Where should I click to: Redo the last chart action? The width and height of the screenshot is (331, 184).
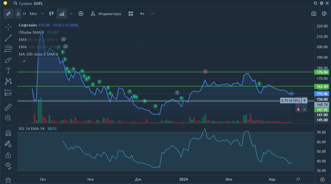point(153,13)
